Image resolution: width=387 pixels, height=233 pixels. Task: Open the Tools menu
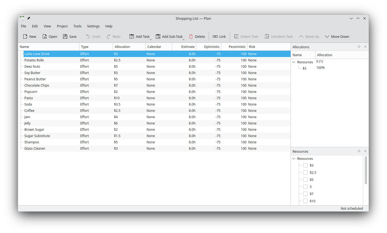tap(77, 26)
